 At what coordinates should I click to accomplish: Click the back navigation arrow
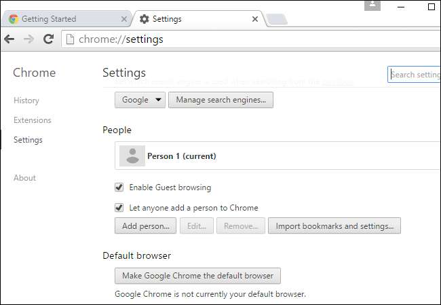pos(9,39)
